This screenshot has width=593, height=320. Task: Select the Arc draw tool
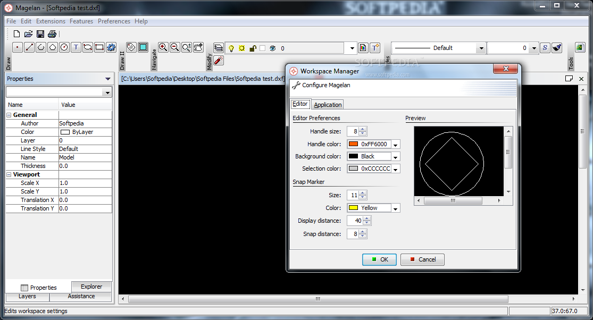point(41,47)
